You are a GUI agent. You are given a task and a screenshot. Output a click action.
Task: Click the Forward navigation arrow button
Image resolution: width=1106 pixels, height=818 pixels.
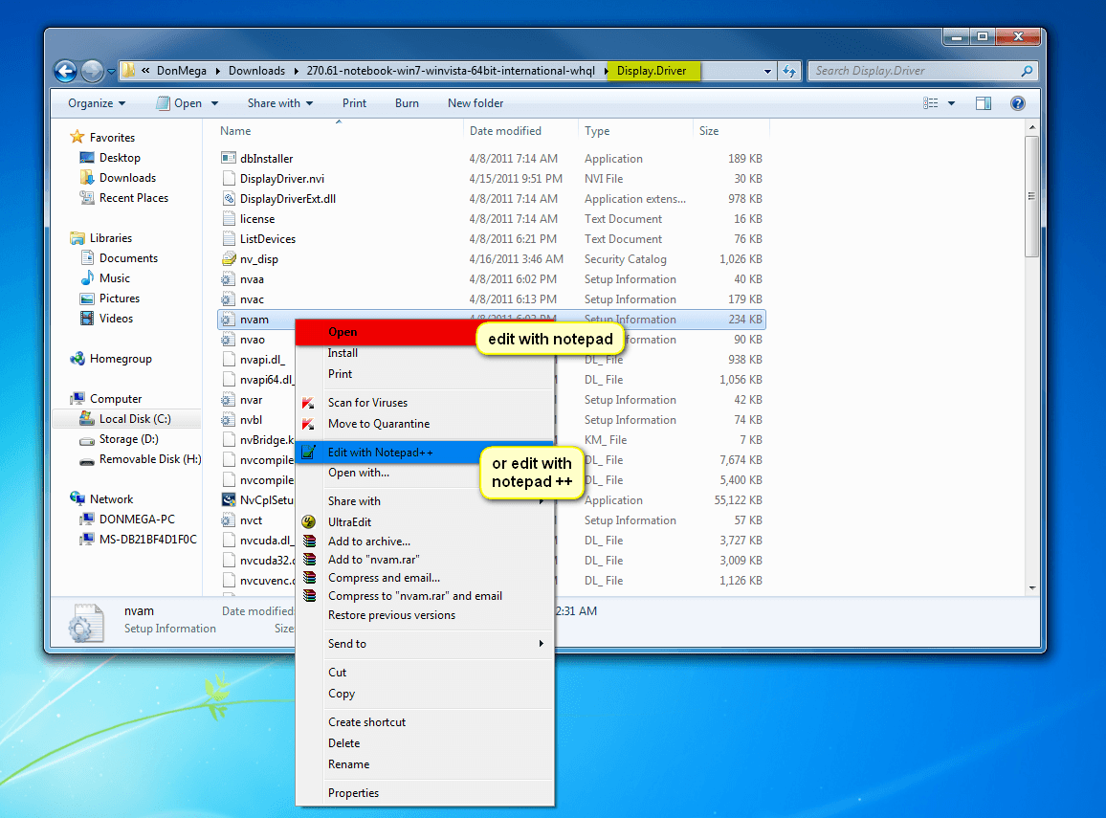[92, 71]
